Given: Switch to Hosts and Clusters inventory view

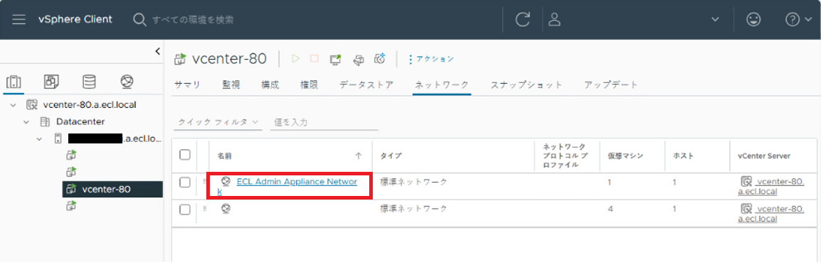Looking at the screenshot, I should 13,82.
